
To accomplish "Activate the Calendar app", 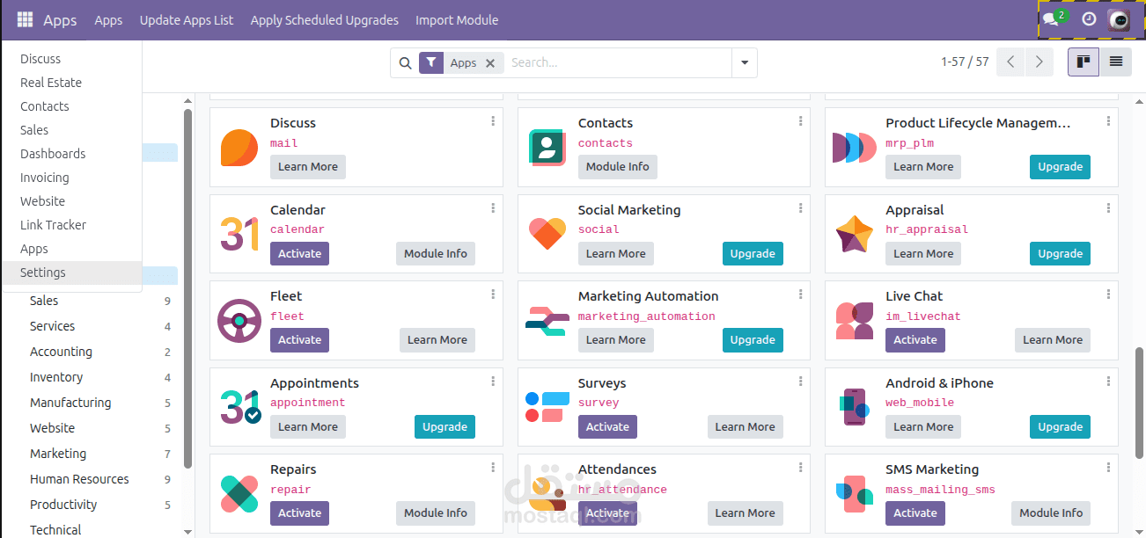I will pos(299,253).
